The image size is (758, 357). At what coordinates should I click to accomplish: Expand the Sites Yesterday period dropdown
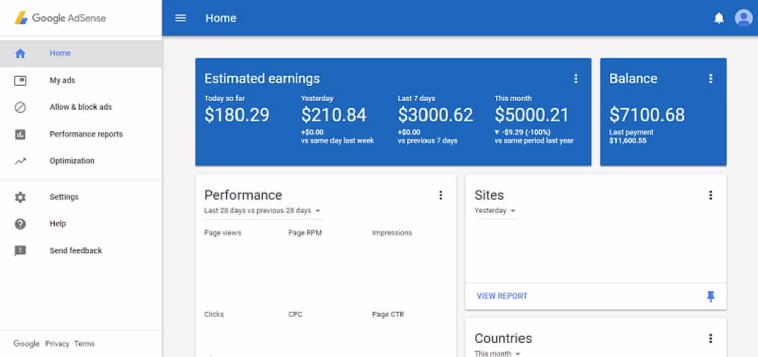pyautogui.click(x=495, y=211)
